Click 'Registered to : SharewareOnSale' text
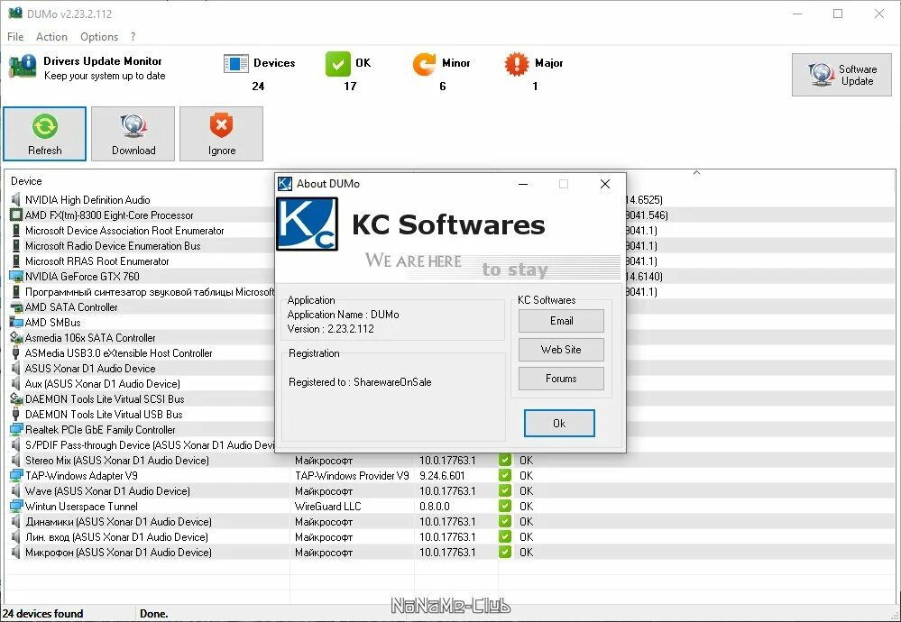The image size is (901, 622). tap(360, 382)
